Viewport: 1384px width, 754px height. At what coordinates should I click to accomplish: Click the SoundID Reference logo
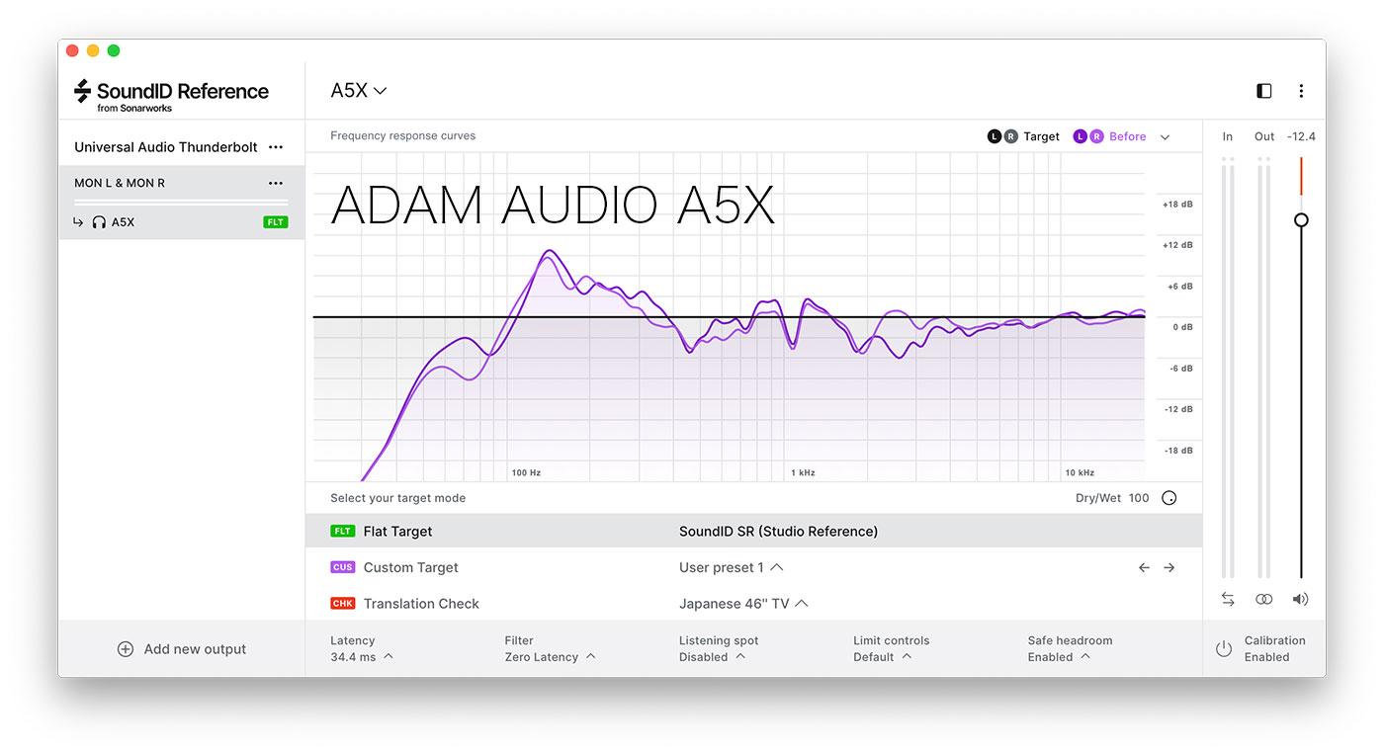point(171,94)
